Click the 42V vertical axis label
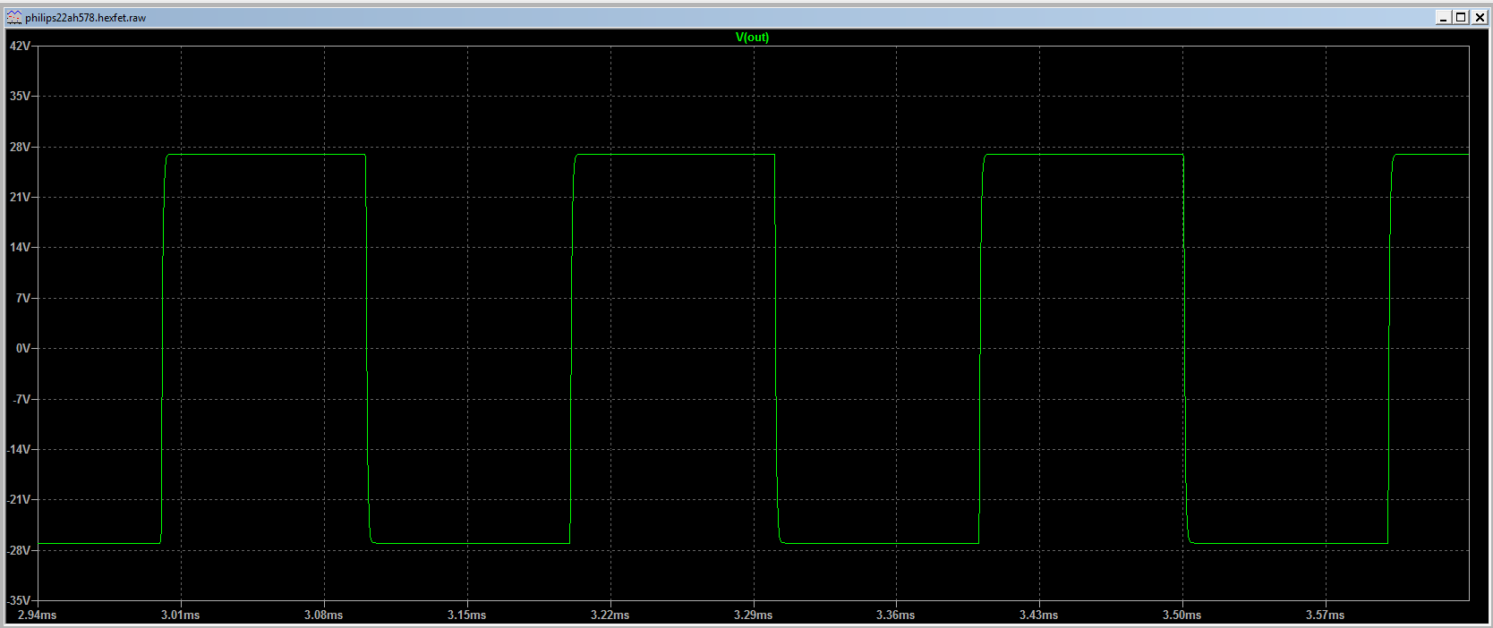Screen dimensions: 1493x628 click(20, 46)
